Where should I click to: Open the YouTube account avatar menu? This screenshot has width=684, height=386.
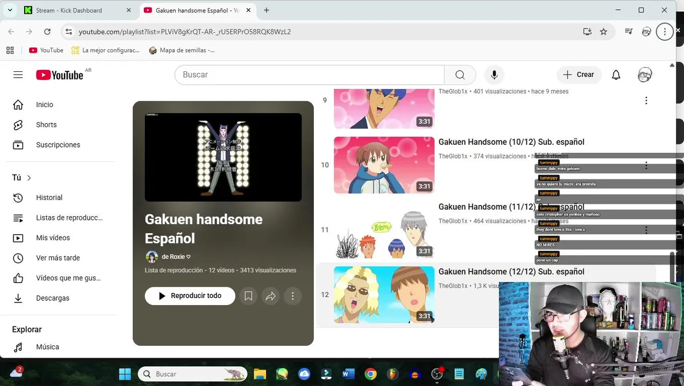(x=645, y=75)
